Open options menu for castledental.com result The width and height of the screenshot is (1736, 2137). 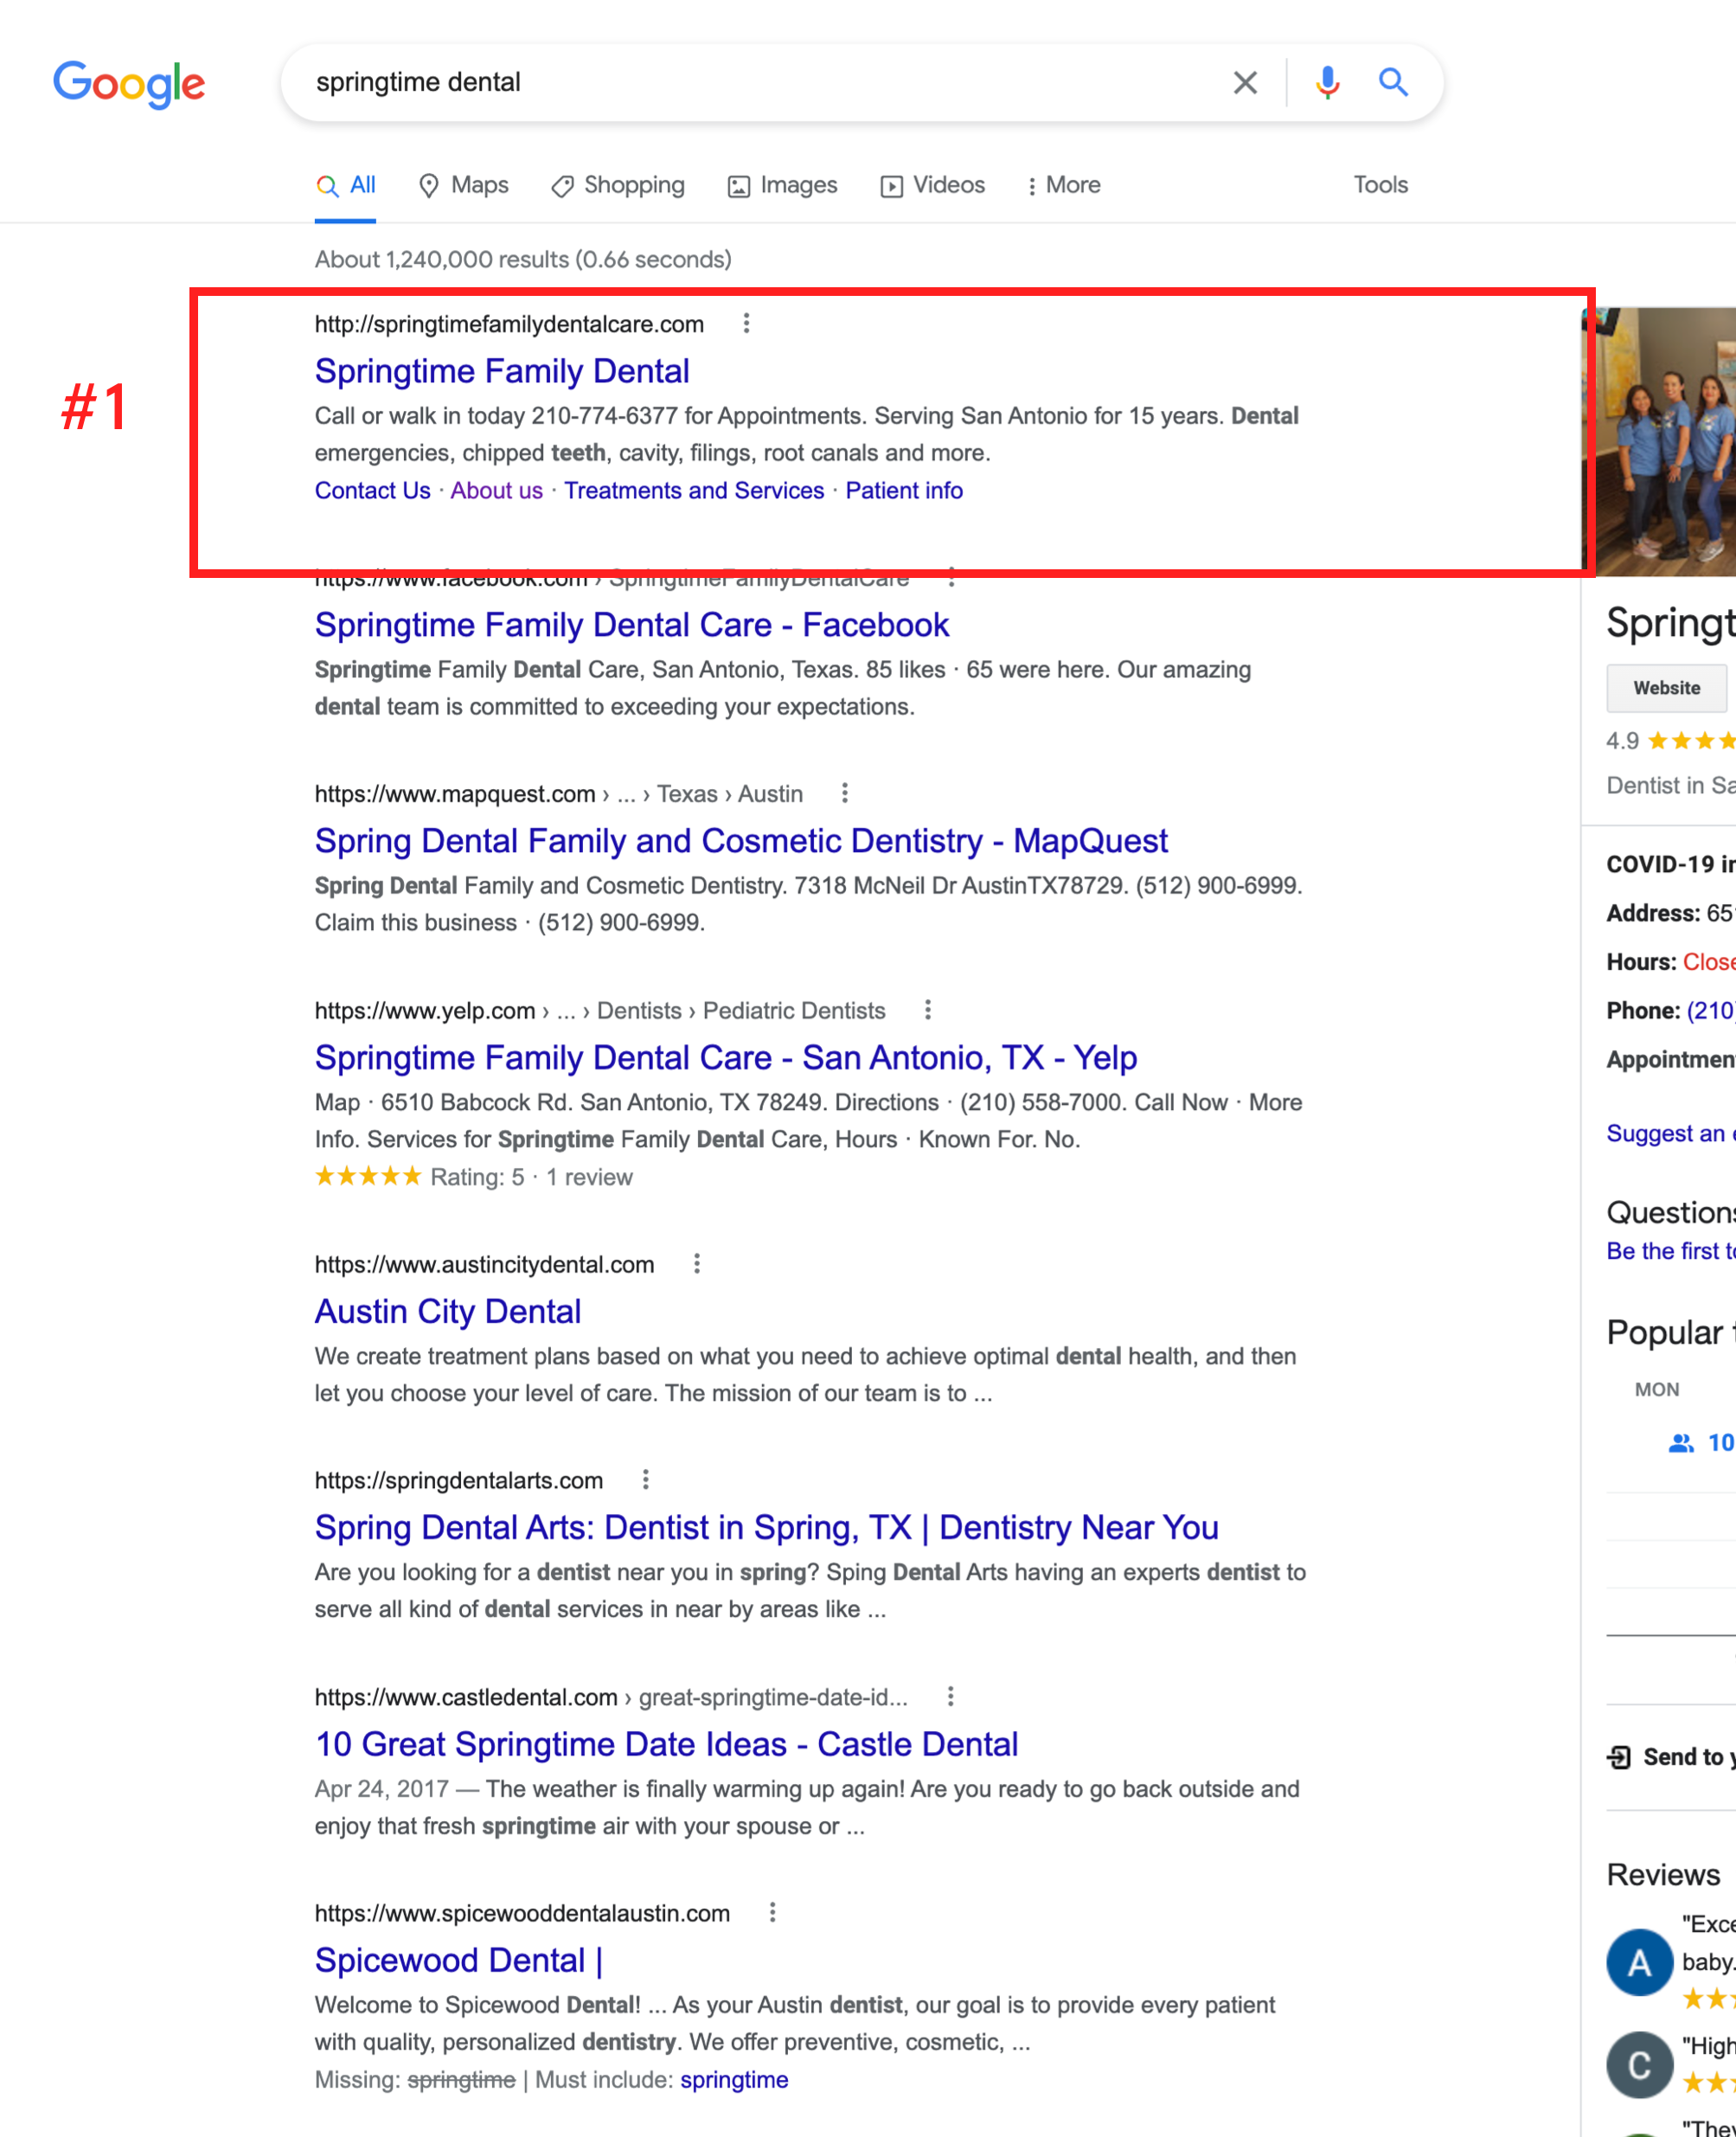click(x=951, y=1697)
